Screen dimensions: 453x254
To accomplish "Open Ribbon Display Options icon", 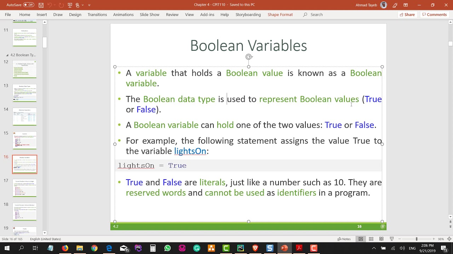I will (406, 5).
